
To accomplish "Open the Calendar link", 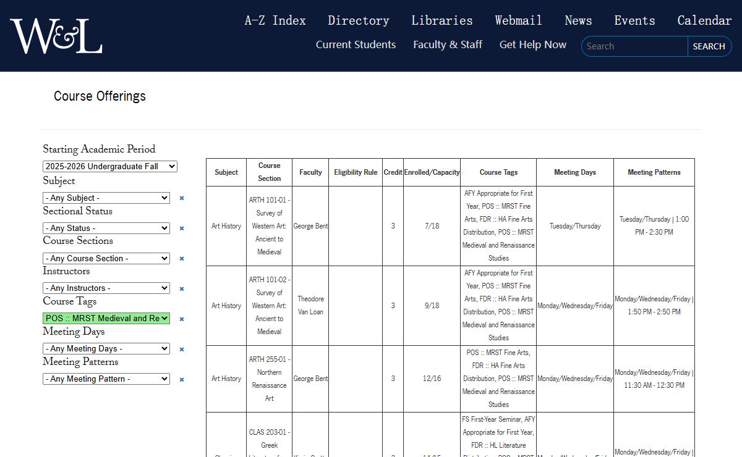I will tap(704, 20).
